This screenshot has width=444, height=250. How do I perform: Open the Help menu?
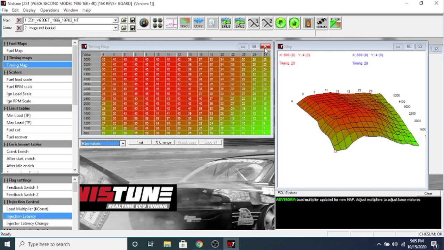coord(86,10)
